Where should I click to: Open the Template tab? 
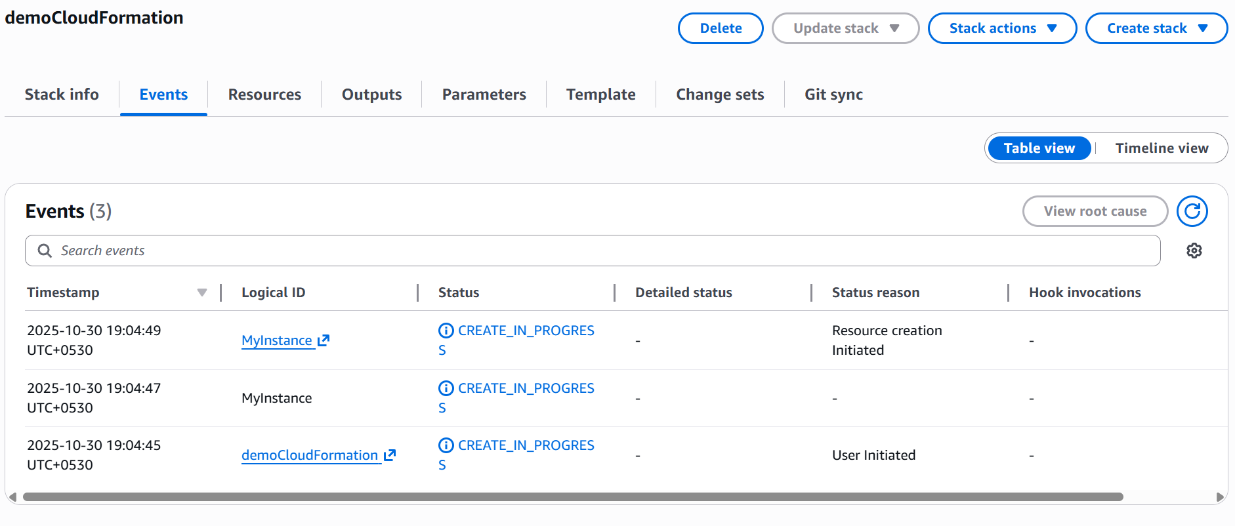coord(600,94)
